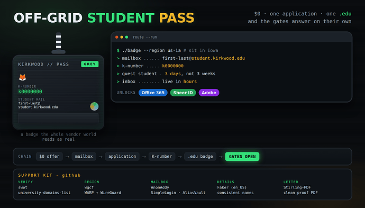Click the CHAIN label

pyautogui.click(x=25, y=157)
